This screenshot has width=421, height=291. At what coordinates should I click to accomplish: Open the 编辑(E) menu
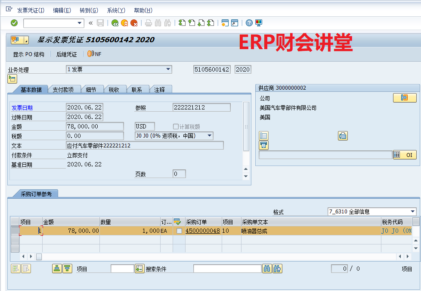(x=62, y=10)
